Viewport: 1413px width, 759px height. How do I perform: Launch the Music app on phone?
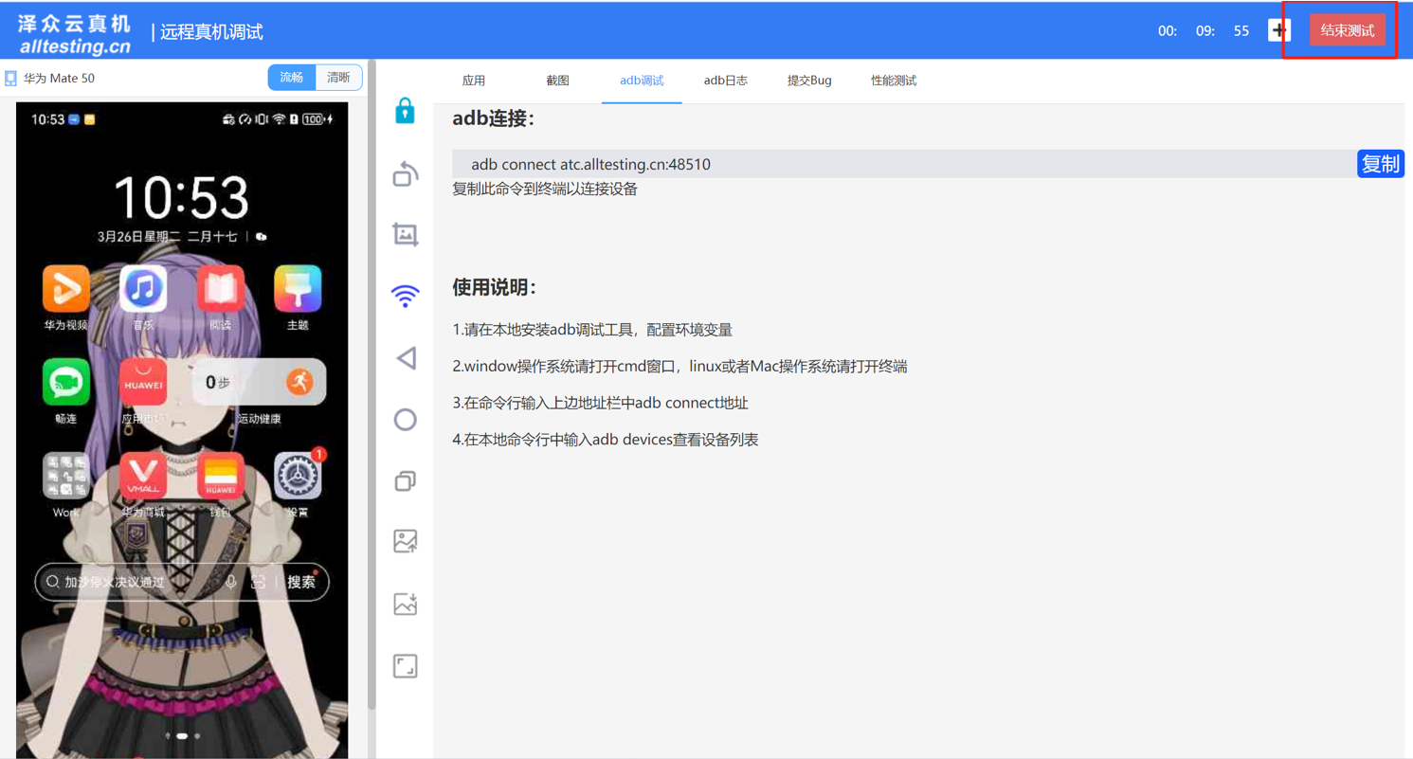point(143,289)
